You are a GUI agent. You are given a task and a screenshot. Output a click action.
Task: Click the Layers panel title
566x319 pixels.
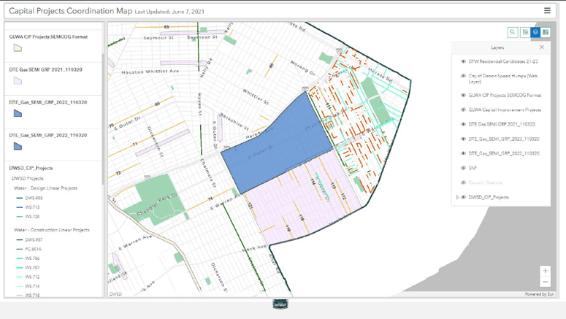497,47
